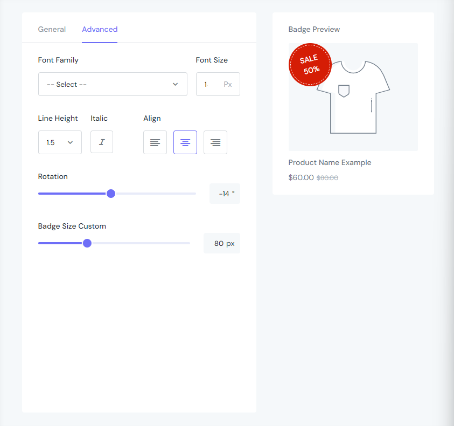The width and height of the screenshot is (454, 426).
Task: Click the struck-through $80.00 original price
Action: [327, 178]
